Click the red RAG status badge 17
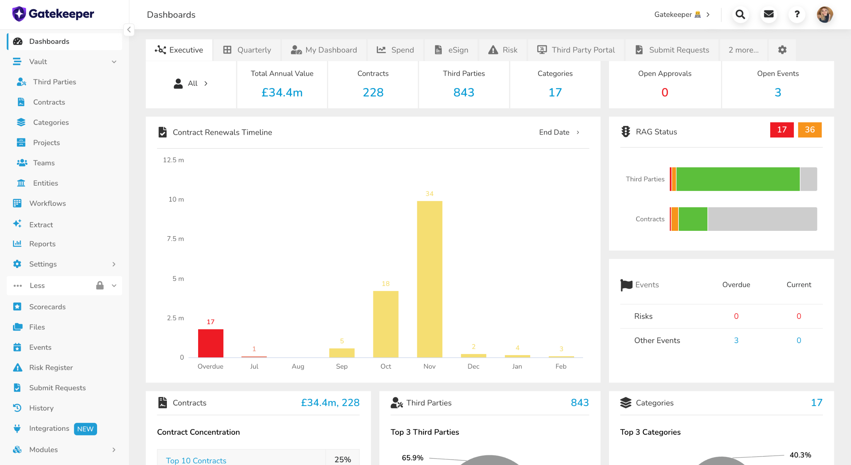The width and height of the screenshot is (851, 465). point(782,130)
